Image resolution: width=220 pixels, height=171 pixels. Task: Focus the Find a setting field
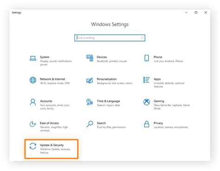pyautogui.click(x=110, y=38)
